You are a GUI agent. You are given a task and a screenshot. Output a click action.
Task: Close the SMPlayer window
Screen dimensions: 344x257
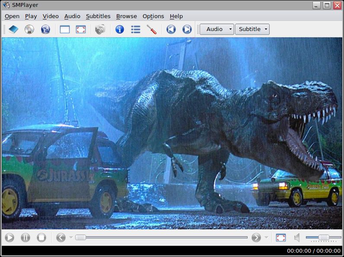pos(337,5)
